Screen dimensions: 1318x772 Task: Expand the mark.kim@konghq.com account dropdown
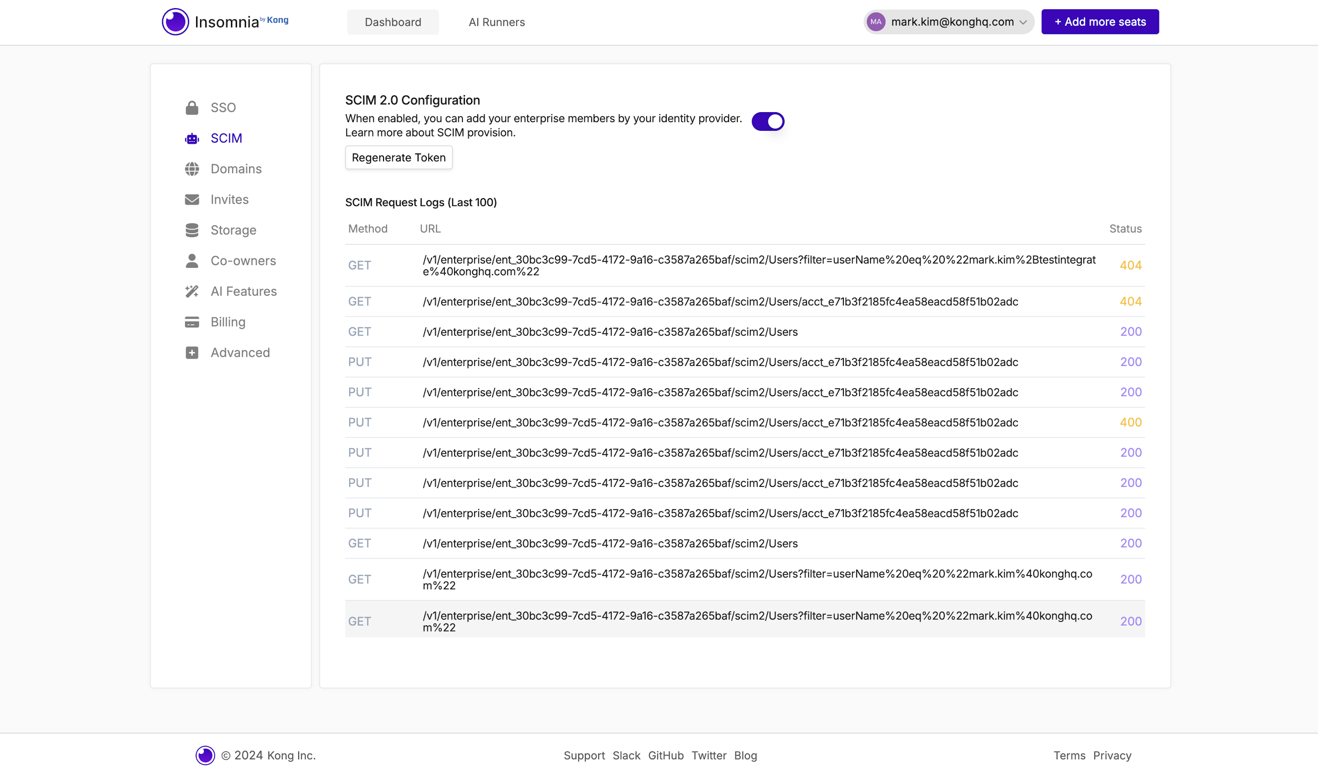click(x=1023, y=22)
